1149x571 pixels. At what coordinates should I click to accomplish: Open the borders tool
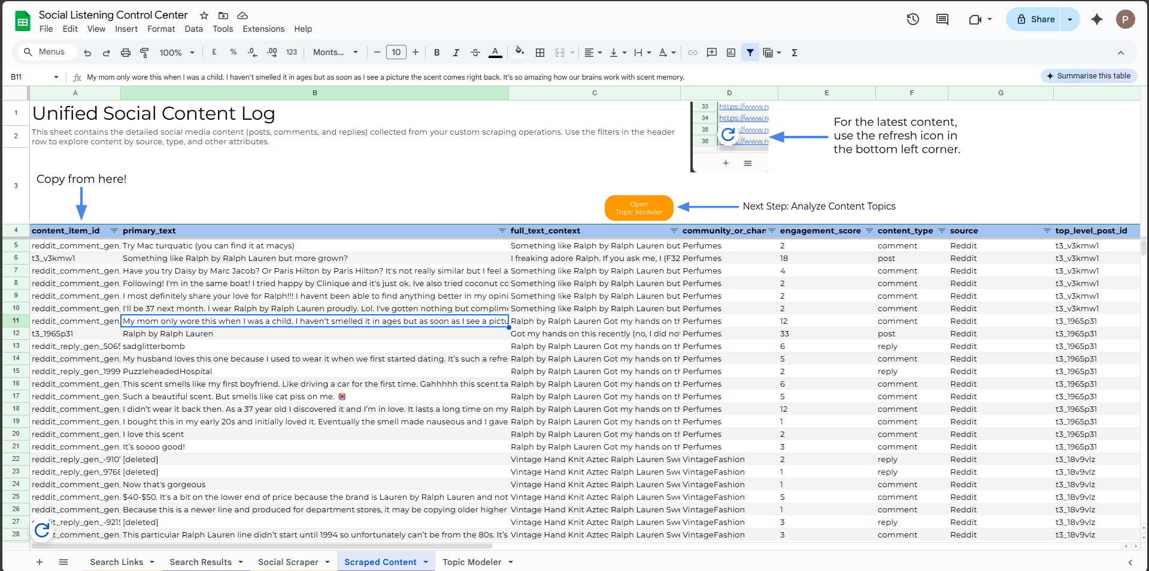[540, 53]
